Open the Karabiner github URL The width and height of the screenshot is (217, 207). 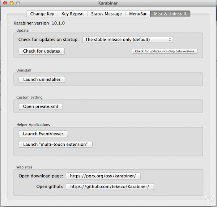coord(110,186)
